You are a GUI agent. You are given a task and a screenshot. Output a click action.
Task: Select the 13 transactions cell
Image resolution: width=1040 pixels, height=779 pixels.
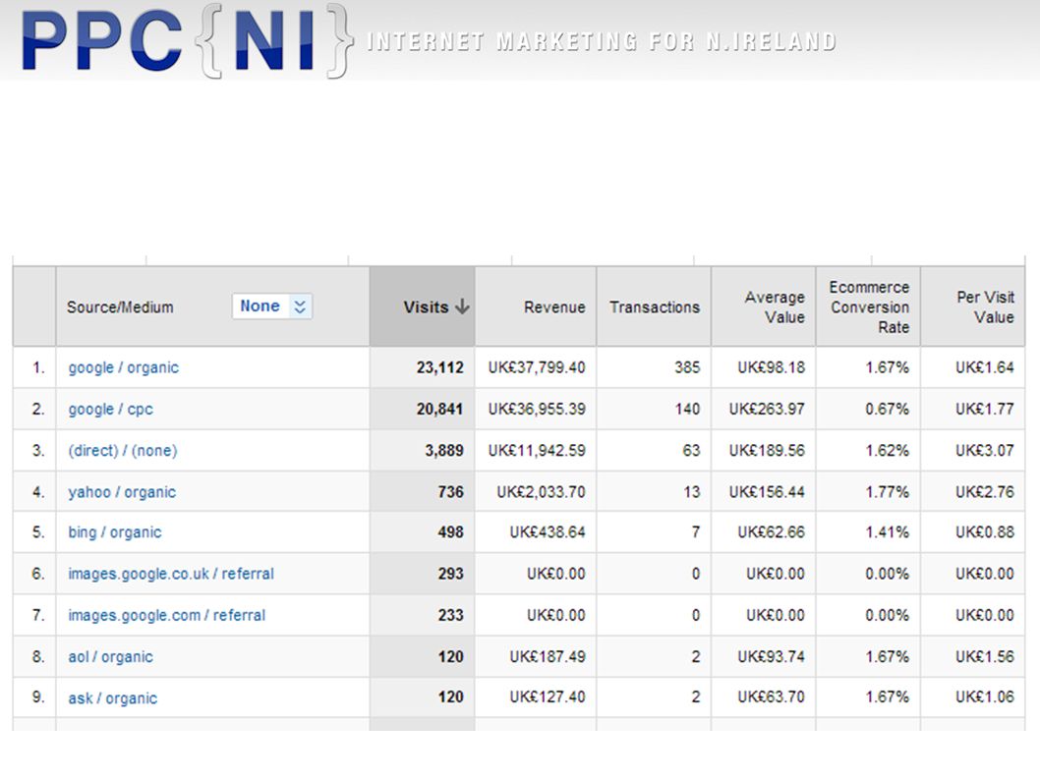click(654, 492)
